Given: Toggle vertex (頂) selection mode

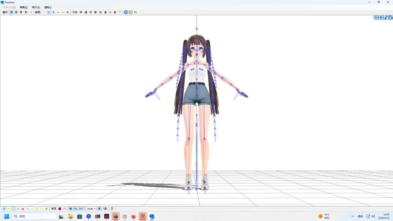Looking at the screenshot, I should point(11,12).
